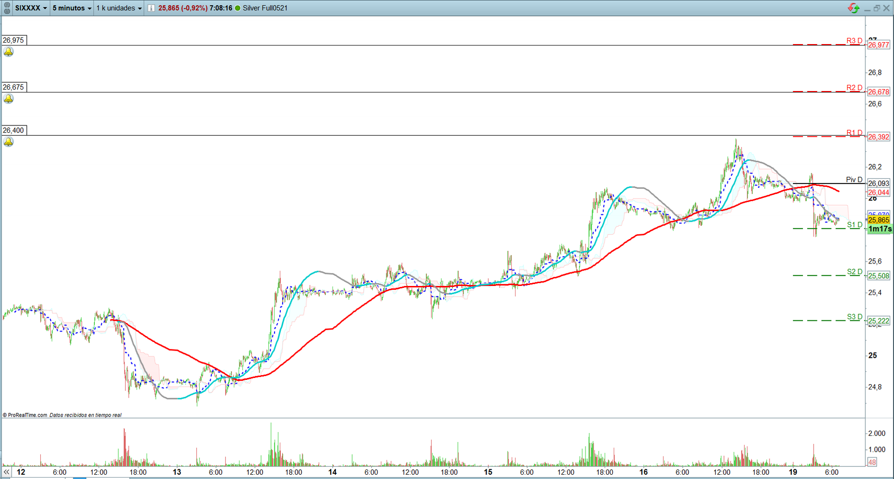
Task: Click the 26,400 alert bell icon
Action: pyautogui.click(x=9, y=142)
